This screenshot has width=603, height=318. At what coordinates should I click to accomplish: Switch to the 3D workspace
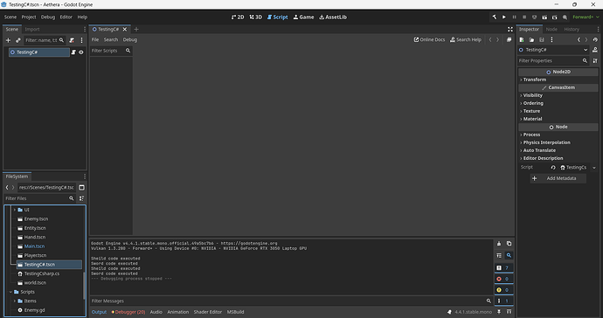(x=255, y=17)
